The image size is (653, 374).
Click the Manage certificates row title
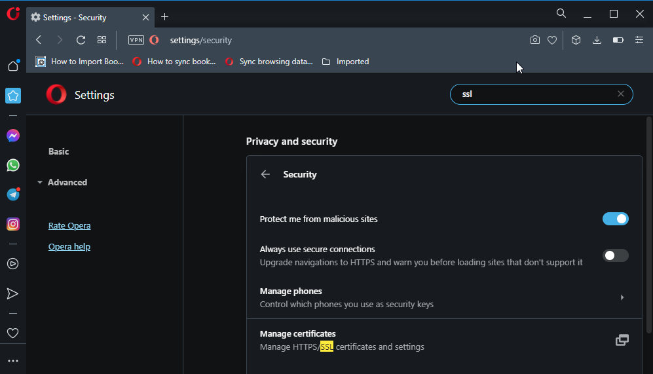point(298,333)
